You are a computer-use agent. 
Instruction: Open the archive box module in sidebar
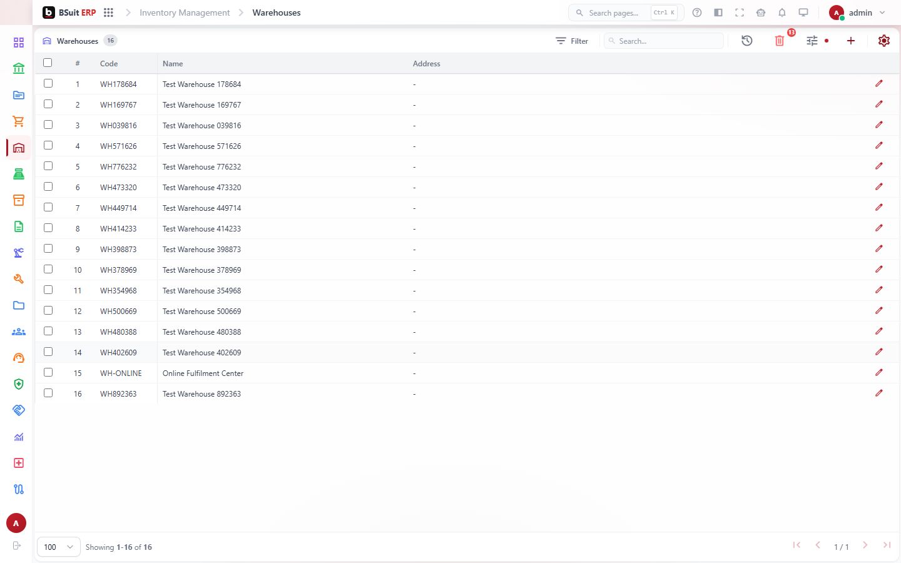point(19,200)
